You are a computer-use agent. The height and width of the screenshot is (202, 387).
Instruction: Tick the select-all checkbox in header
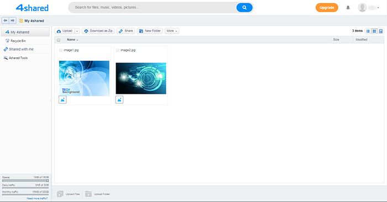59,40
